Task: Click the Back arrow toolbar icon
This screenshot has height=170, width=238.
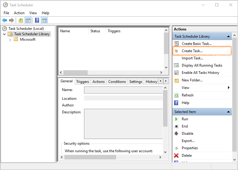Action: pyautogui.click(x=5, y=20)
